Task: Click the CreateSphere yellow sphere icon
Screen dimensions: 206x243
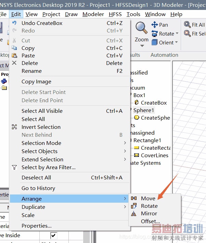Action: [137, 118]
